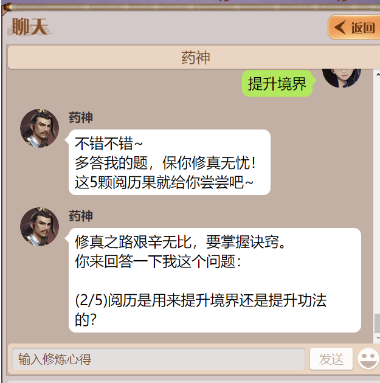Click the 返回 back button
This screenshot has width=380, height=383.
pyautogui.click(x=354, y=27)
